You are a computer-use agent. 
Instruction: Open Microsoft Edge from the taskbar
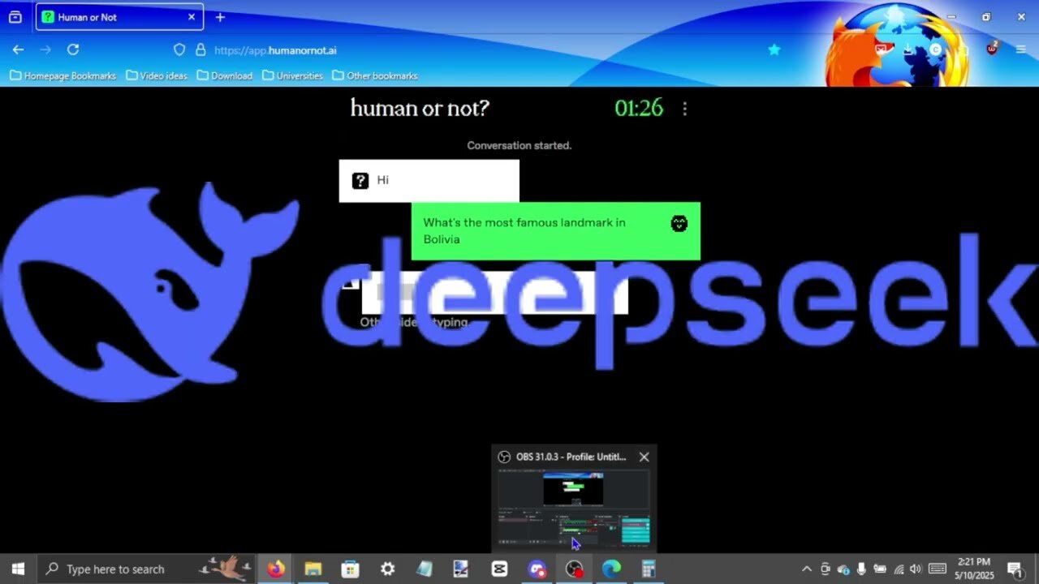[x=612, y=569]
